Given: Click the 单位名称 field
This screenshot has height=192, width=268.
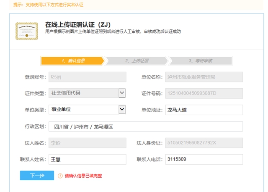Looking at the screenshot, I should coord(204,77).
